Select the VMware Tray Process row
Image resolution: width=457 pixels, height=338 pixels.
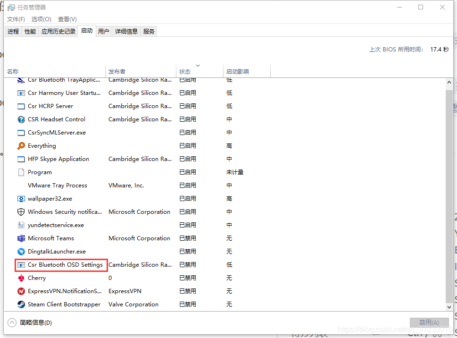pos(224,186)
